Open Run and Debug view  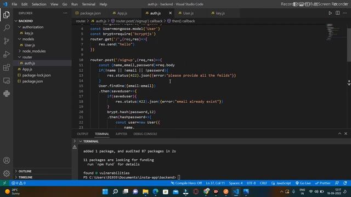tap(7, 54)
